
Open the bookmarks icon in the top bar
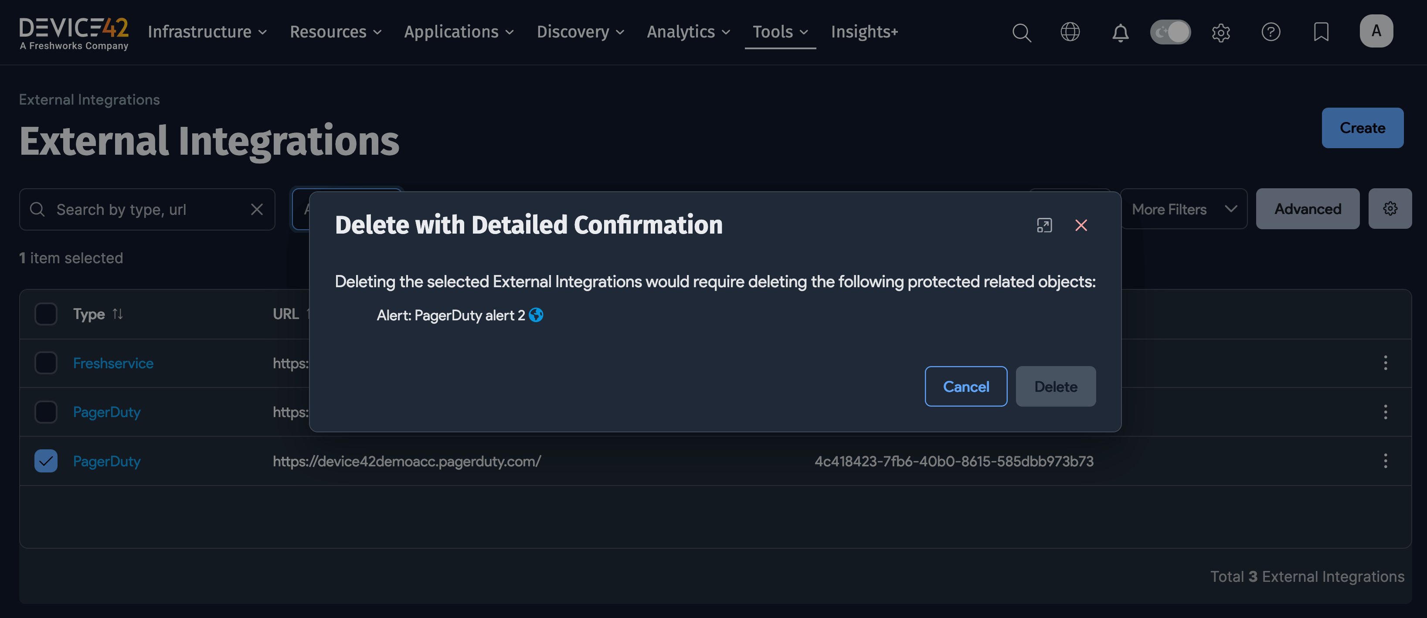click(1321, 32)
